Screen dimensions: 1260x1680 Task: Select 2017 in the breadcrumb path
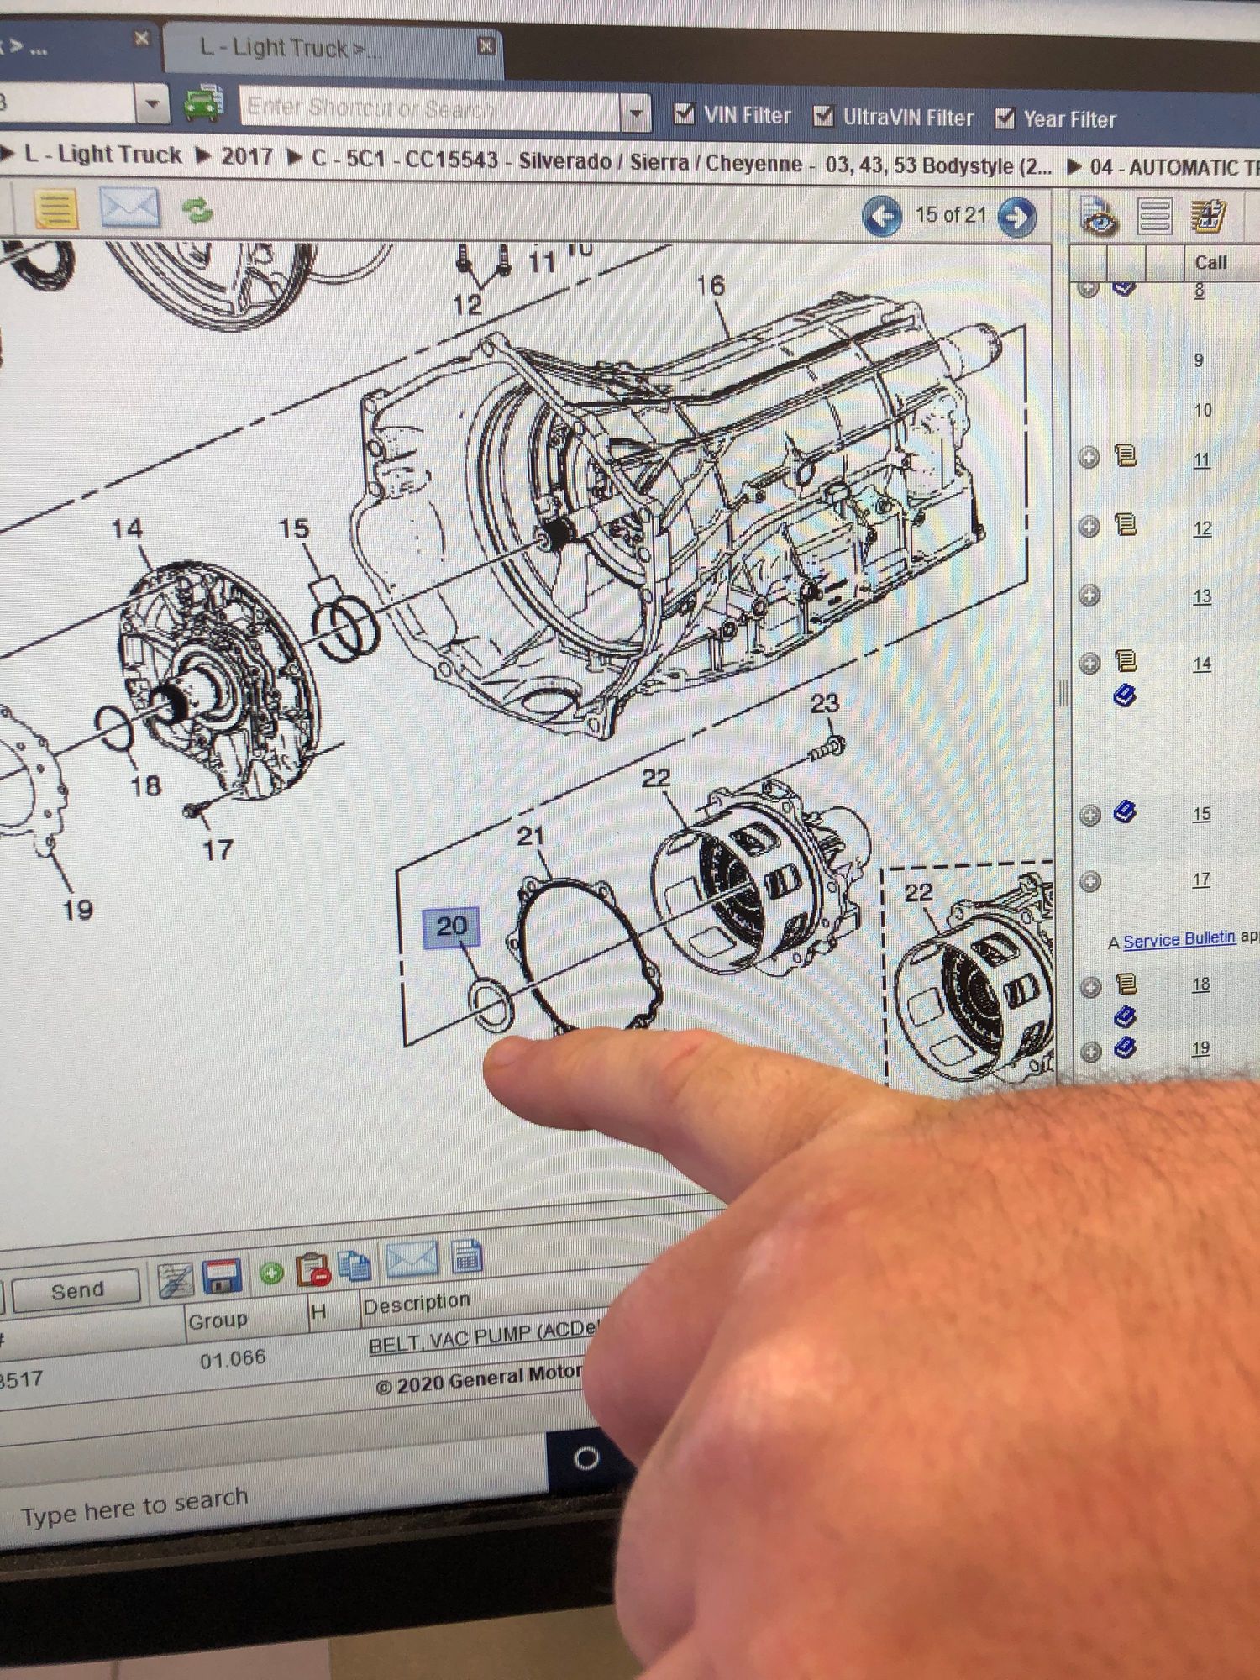click(246, 156)
